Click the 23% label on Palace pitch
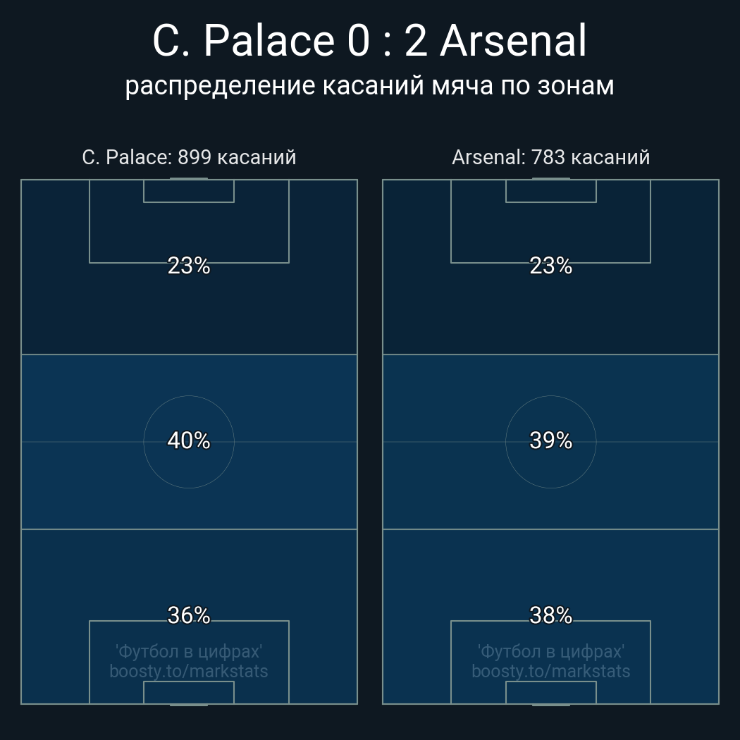Viewport: 740px width, 740px height. (x=189, y=266)
